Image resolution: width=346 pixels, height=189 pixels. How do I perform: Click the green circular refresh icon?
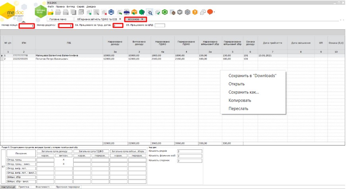coord(165,12)
